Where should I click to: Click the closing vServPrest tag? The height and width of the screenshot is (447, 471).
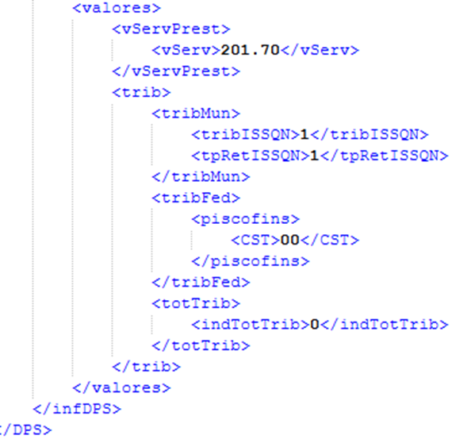[176, 71]
